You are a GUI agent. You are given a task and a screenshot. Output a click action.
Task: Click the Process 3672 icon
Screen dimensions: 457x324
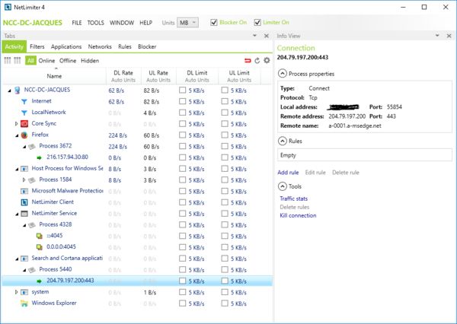pyautogui.click(x=32, y=147)
